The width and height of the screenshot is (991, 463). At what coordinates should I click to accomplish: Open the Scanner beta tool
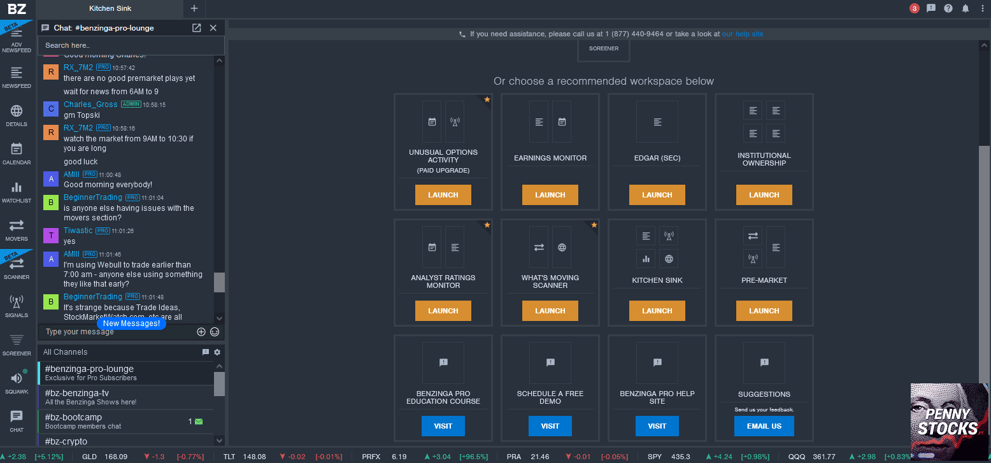(x=17, y=269)
